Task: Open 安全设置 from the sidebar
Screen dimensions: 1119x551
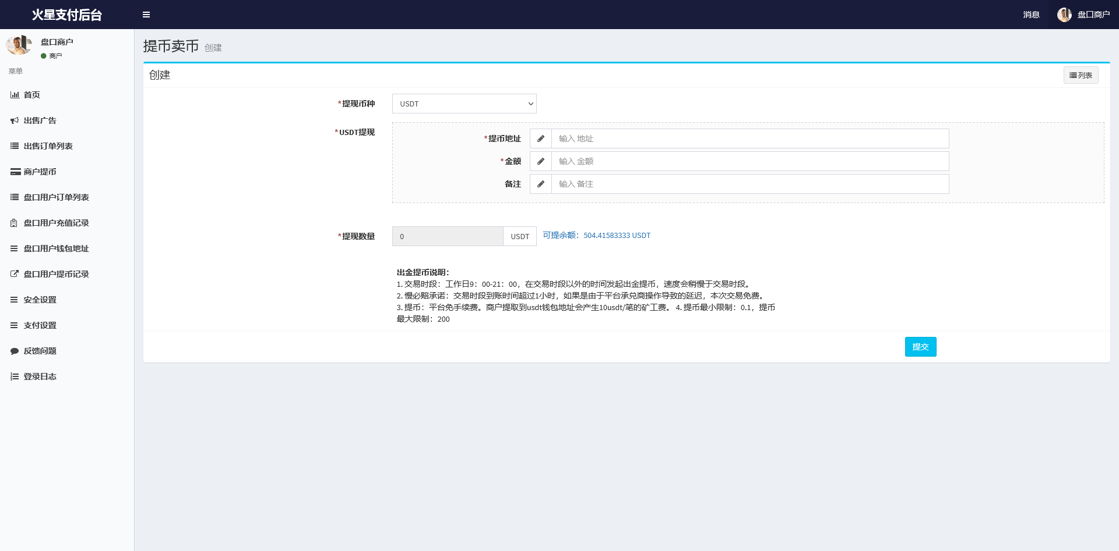Action: click(x=39, y=299)
